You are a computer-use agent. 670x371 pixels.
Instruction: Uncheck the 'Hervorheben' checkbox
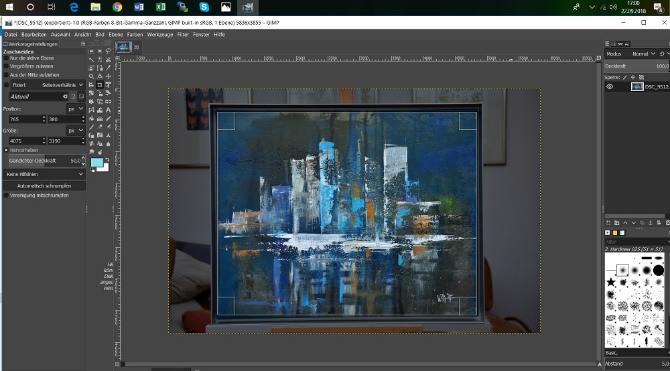(x=7, y=150)
